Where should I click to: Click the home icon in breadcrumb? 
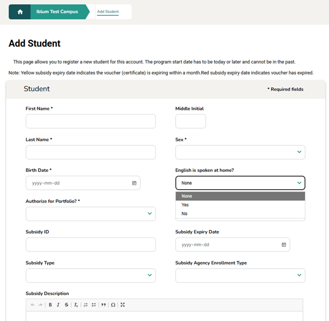[20, 12]
